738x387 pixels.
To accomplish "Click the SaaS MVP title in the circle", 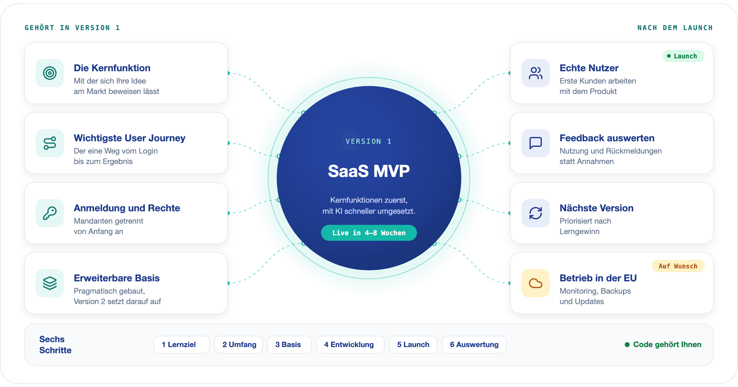I will coord(369,171).
